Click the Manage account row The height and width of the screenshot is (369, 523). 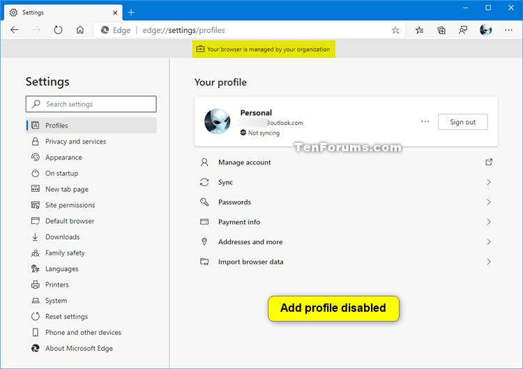[346, 163]
